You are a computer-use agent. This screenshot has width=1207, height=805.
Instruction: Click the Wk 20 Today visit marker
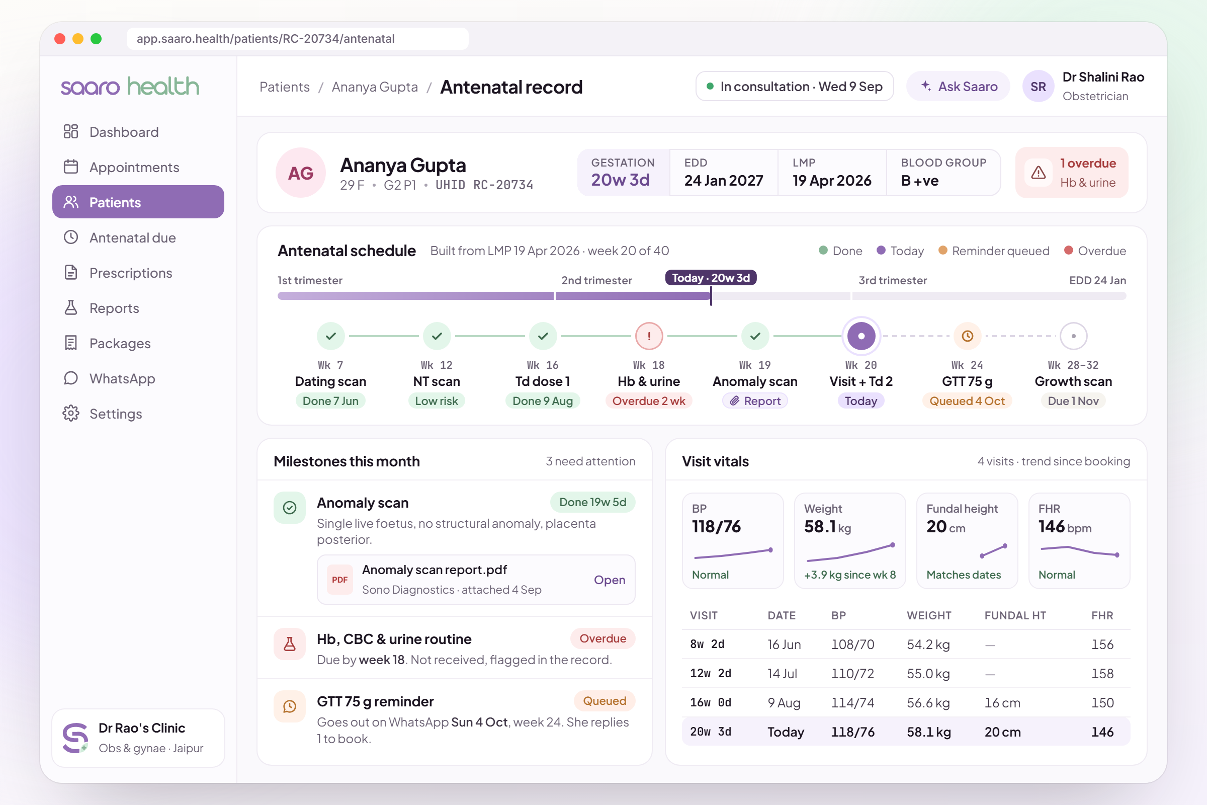[861, 336]
